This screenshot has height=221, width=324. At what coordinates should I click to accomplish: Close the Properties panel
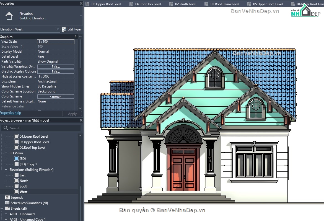[81, 4]
